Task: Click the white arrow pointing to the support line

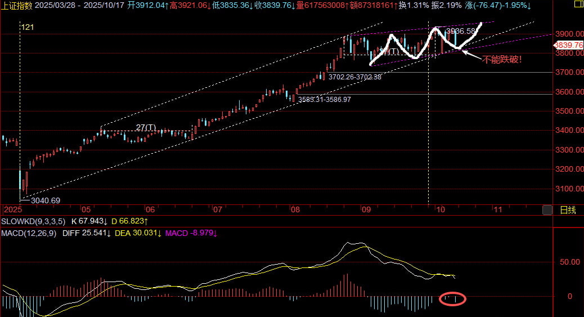Action: pos(471,55)
